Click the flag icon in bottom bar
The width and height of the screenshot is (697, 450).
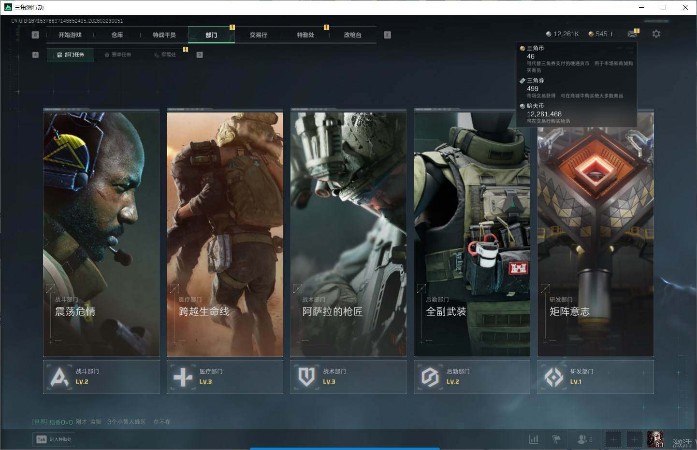[556, 439]
